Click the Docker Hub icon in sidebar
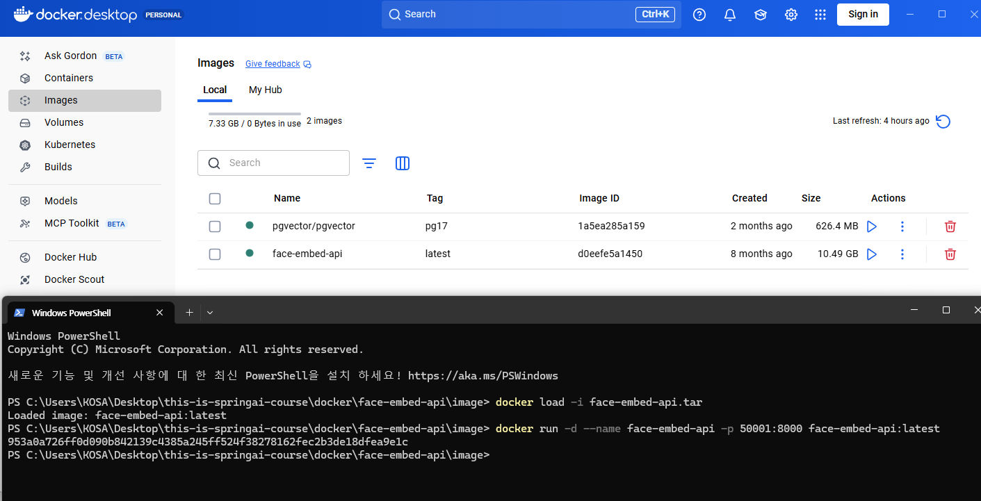Viewport: 981px width, 501px height. click(x=25, y=258)
